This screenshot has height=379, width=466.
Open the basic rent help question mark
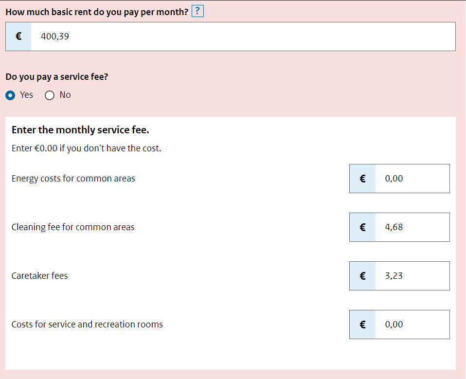tap(197, 11)
